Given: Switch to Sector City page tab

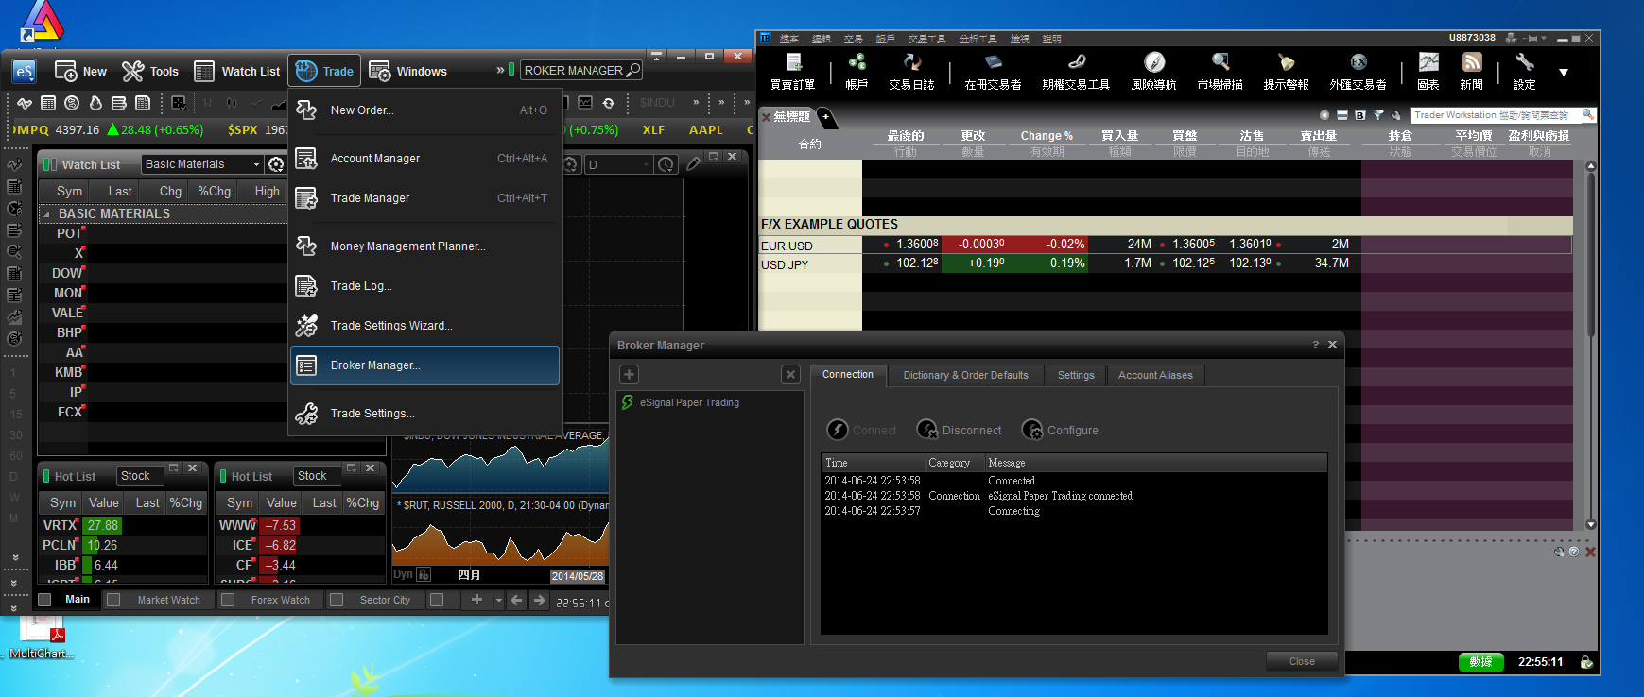Looking at the screenshot, I should (x=385, y=600).
